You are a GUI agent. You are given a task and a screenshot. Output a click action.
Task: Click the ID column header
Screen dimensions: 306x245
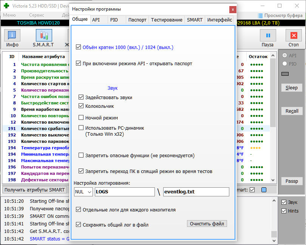(12, 57)
